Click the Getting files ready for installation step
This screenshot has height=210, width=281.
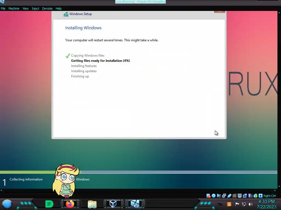click(100, 61)
